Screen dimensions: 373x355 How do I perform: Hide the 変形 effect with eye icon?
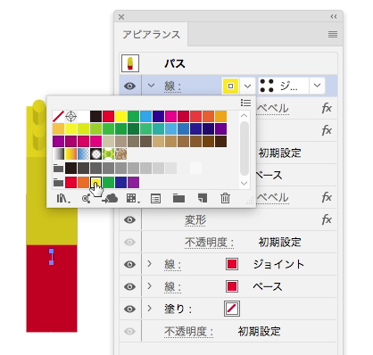tap(129, 220)
